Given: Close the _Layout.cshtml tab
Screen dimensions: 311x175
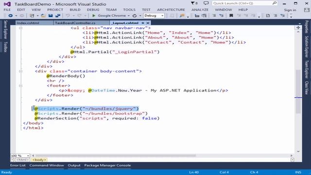Looking at the screenshot, I should coord(148,23).
